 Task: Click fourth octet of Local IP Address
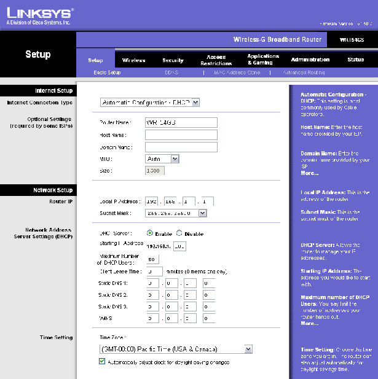coord(208,201)
